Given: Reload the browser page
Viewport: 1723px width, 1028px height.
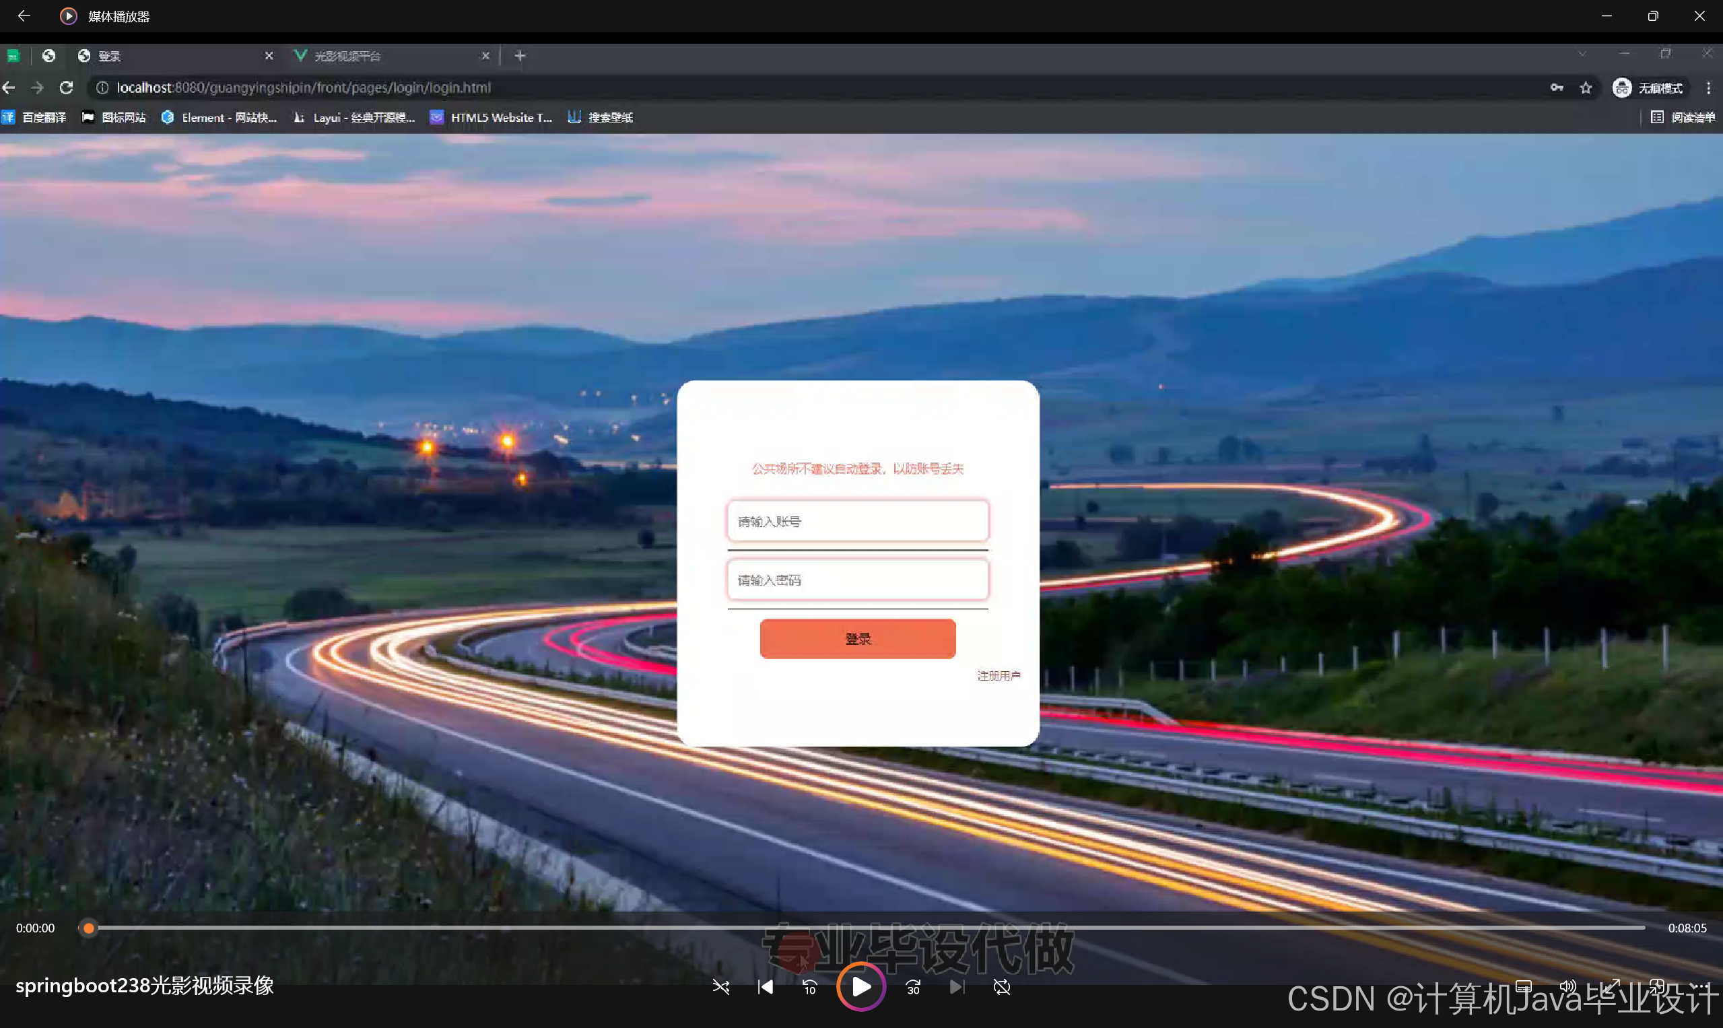Looking at the screenshot, I should coord(67,88).
